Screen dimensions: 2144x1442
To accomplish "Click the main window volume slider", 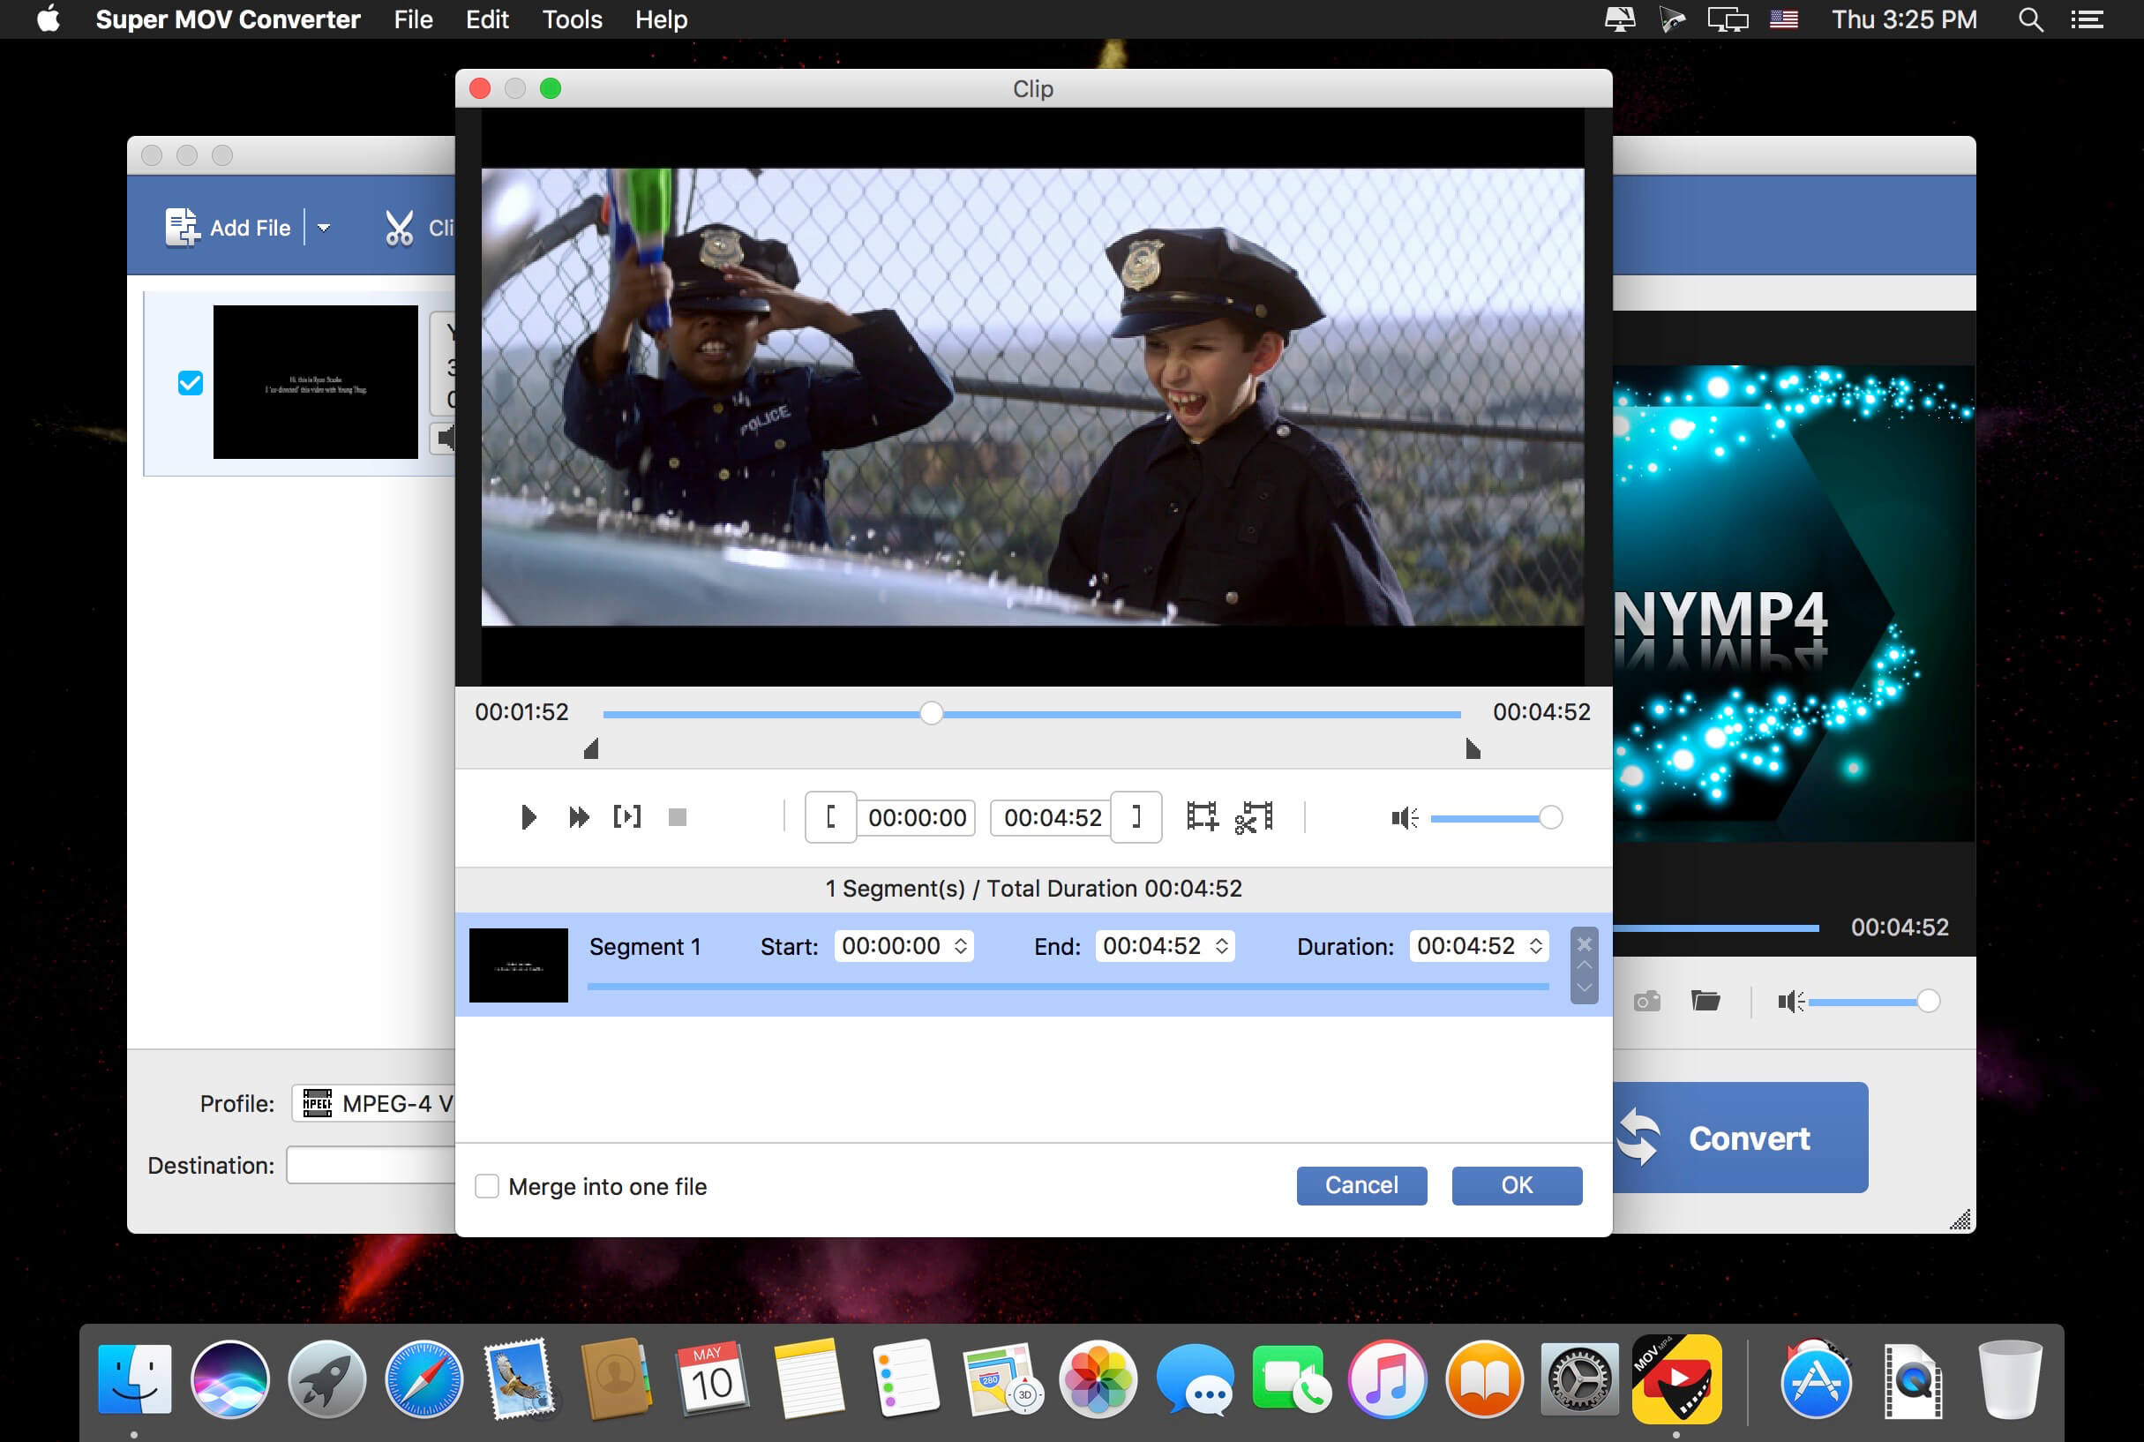I will (x=1875, y=1001).
